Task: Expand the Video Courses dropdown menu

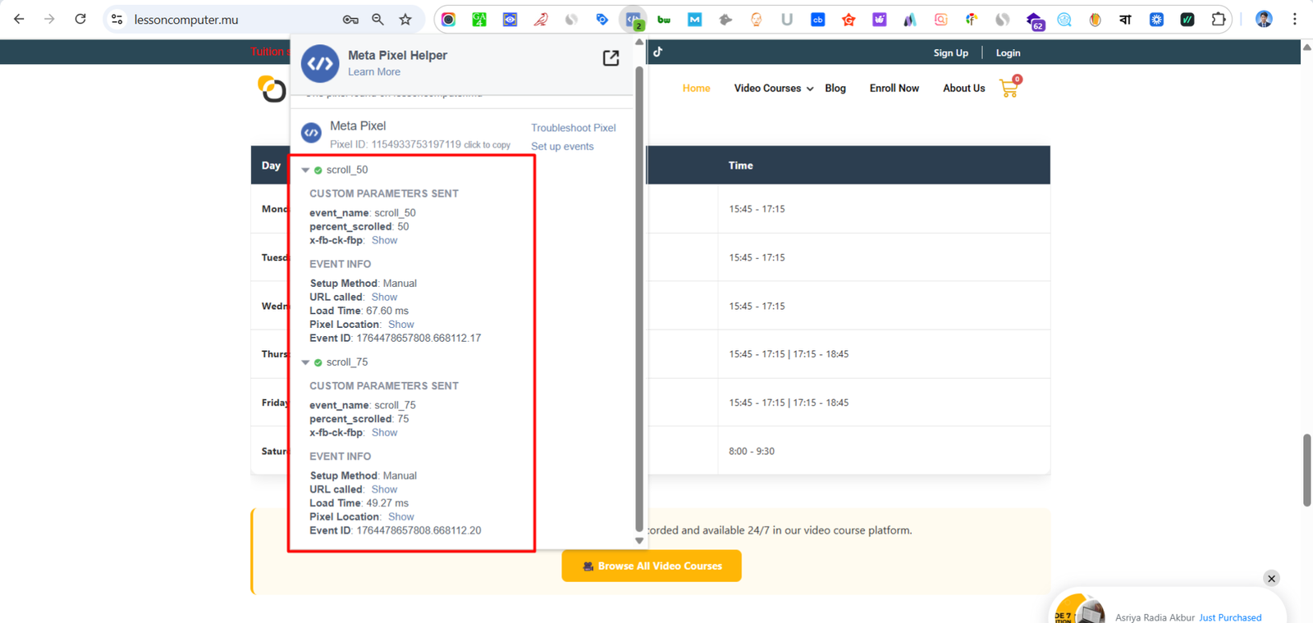Action: (773, 89)
